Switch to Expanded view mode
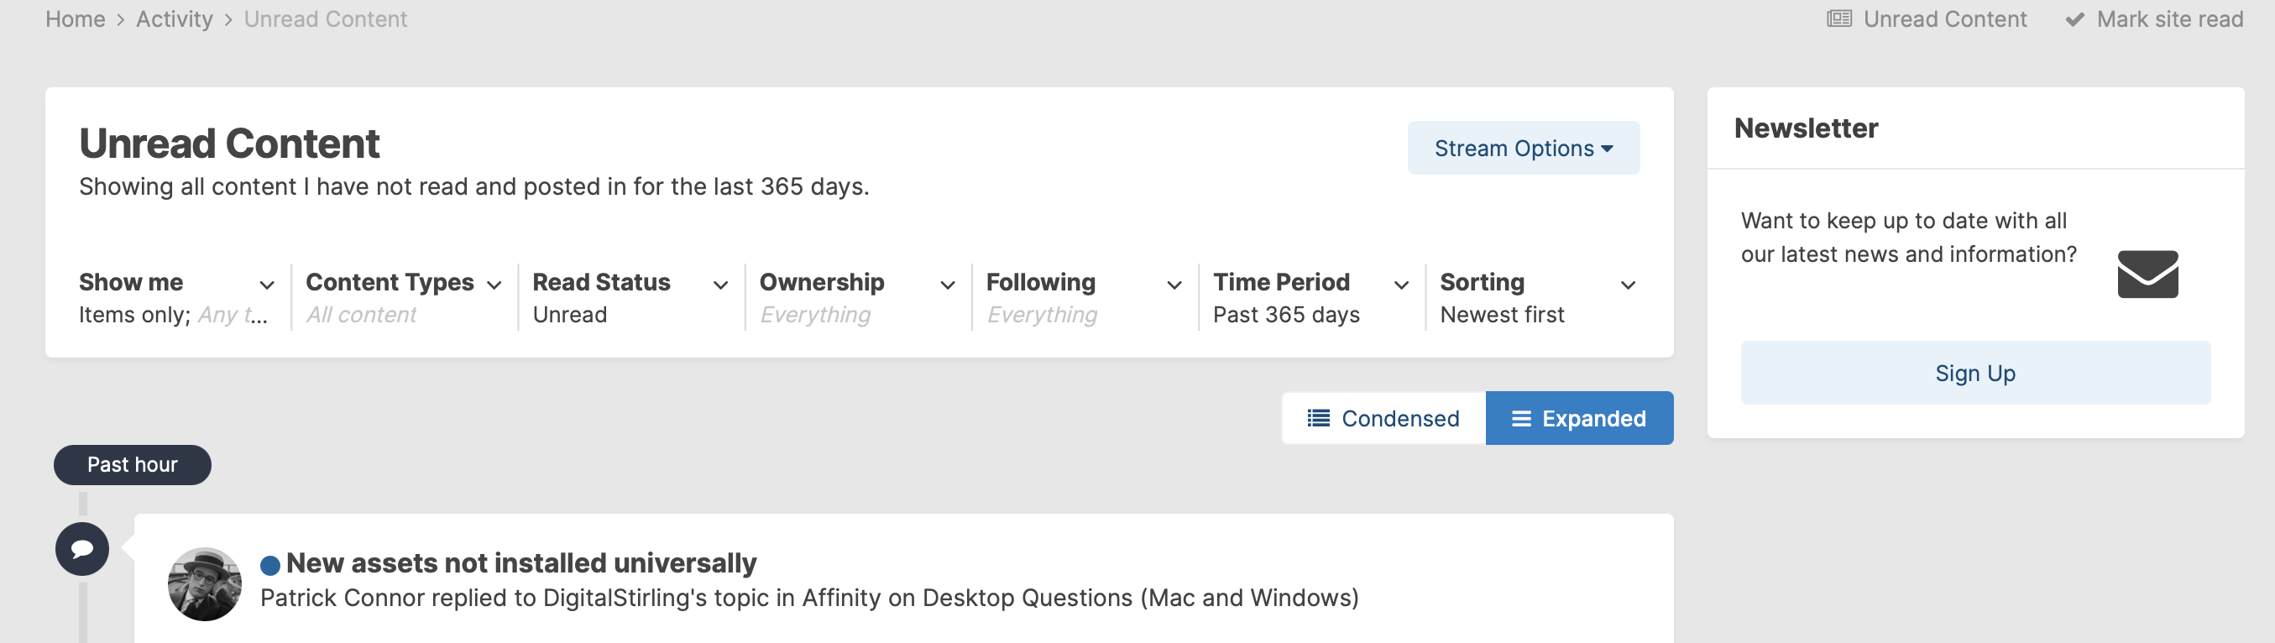Screen dimensions: 2275x643 click(x=1579, y=418)
